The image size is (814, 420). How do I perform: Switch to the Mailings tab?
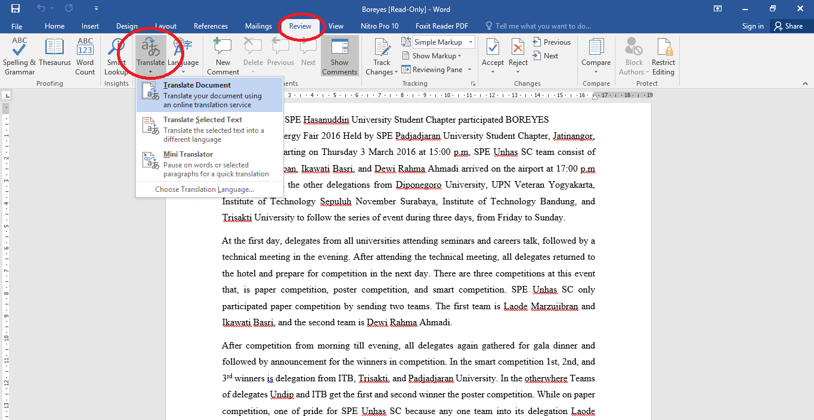click(x=259, y=26)
